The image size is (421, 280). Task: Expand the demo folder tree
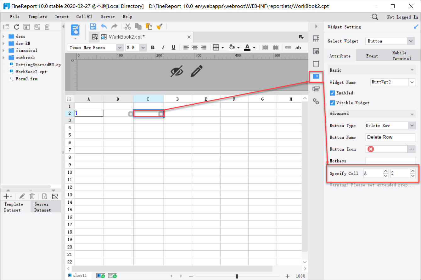(x=4, y=36)
